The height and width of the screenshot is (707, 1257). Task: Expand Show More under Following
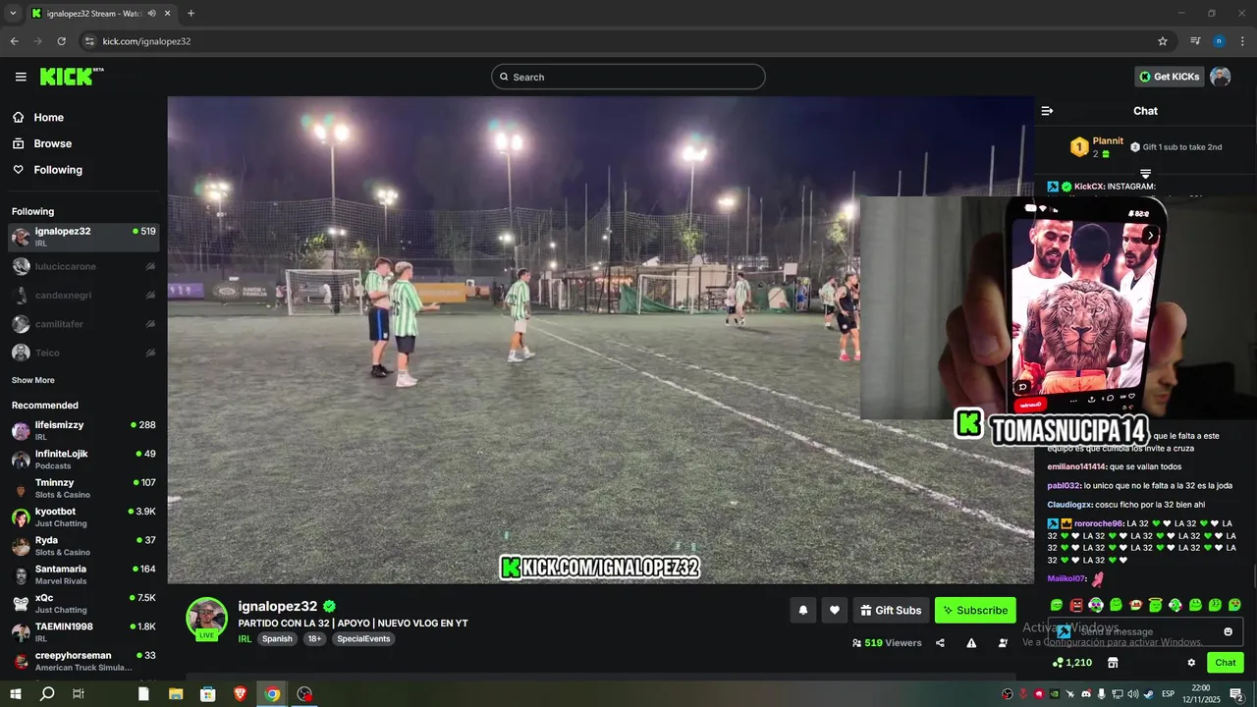pos(33,380)
